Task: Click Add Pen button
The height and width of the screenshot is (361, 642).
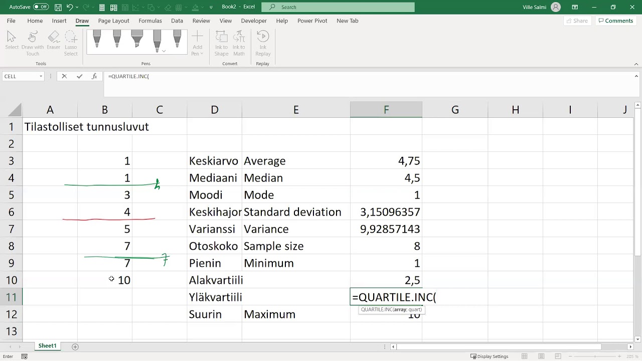Action: coord(197,44)
